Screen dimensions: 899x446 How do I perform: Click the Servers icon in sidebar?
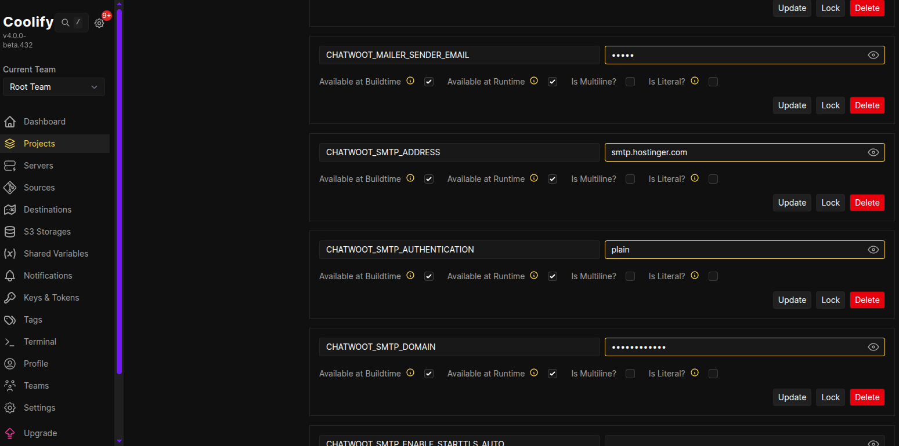pyautogui.click(x=10, y=166)
